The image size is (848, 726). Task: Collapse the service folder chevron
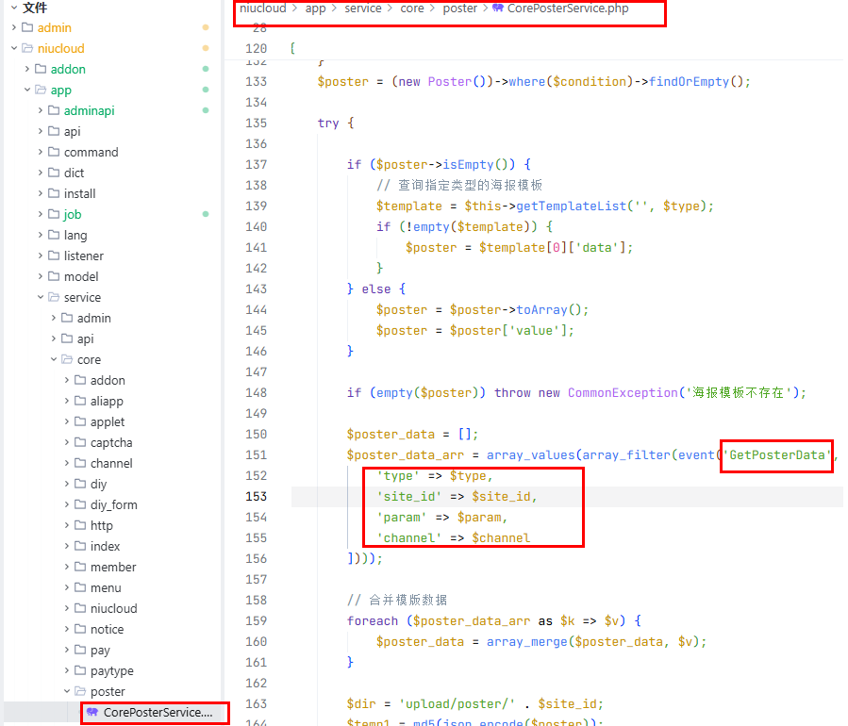(x=40, y=297)
